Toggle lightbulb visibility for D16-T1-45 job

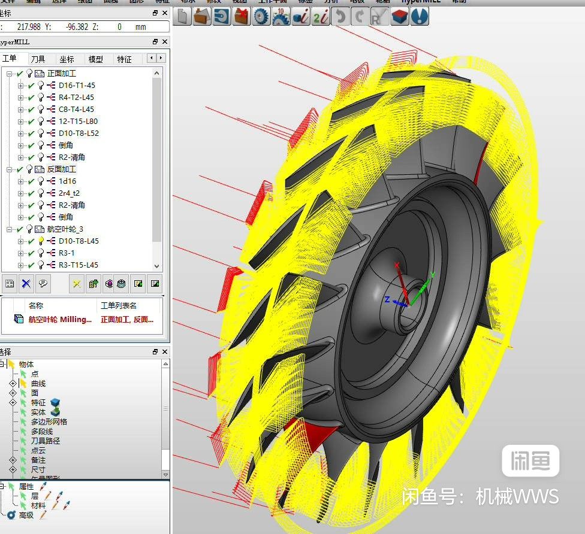(x=41, y=86)
